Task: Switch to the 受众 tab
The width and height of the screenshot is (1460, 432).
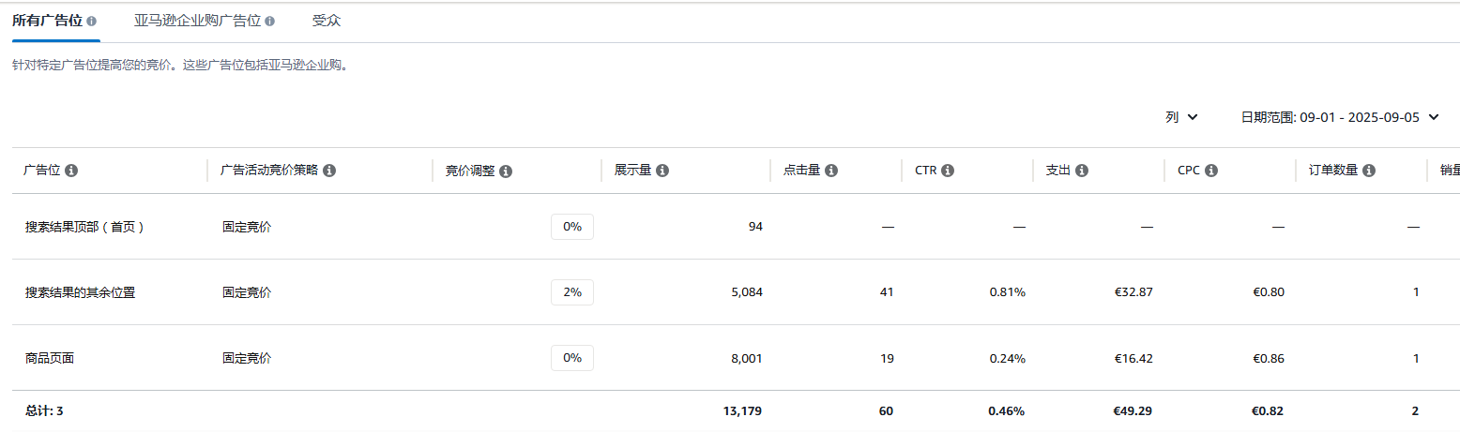Action: pyautogui.click(x=327, y=21)
